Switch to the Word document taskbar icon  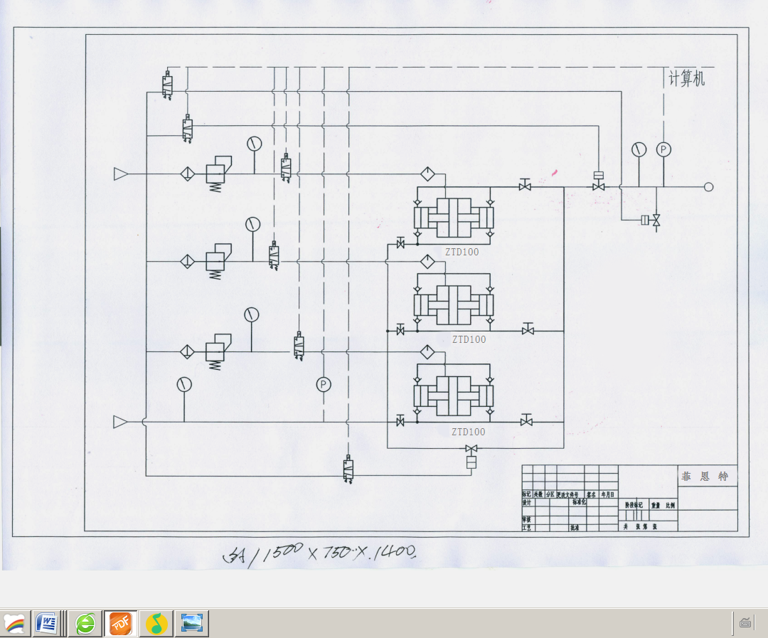click(x=48, y=624)
